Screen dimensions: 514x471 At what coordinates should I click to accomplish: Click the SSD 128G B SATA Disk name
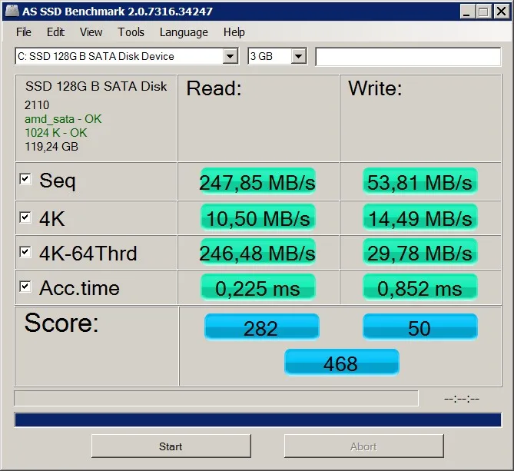tap(96, 86)
